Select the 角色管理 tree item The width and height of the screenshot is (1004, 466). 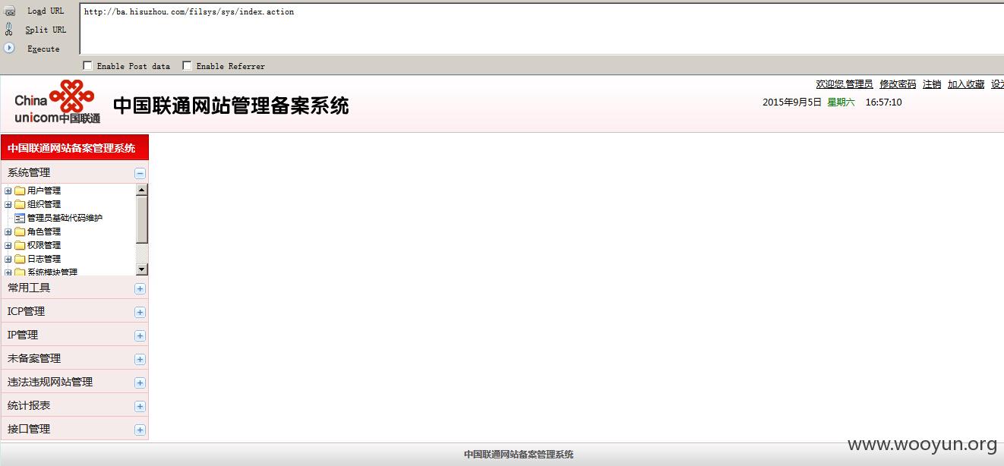[x=44, y=231]
